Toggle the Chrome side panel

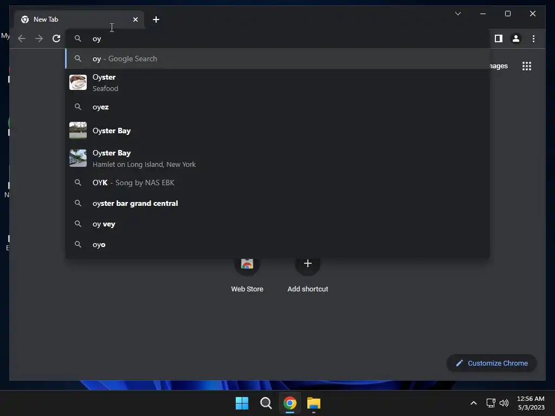tap(499, 38)
